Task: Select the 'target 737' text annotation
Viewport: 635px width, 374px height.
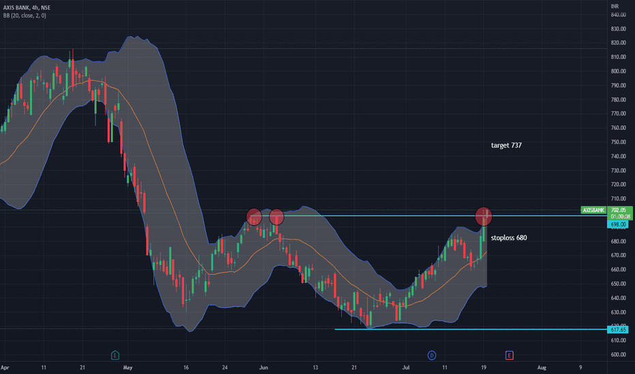Action: (506, 145)
